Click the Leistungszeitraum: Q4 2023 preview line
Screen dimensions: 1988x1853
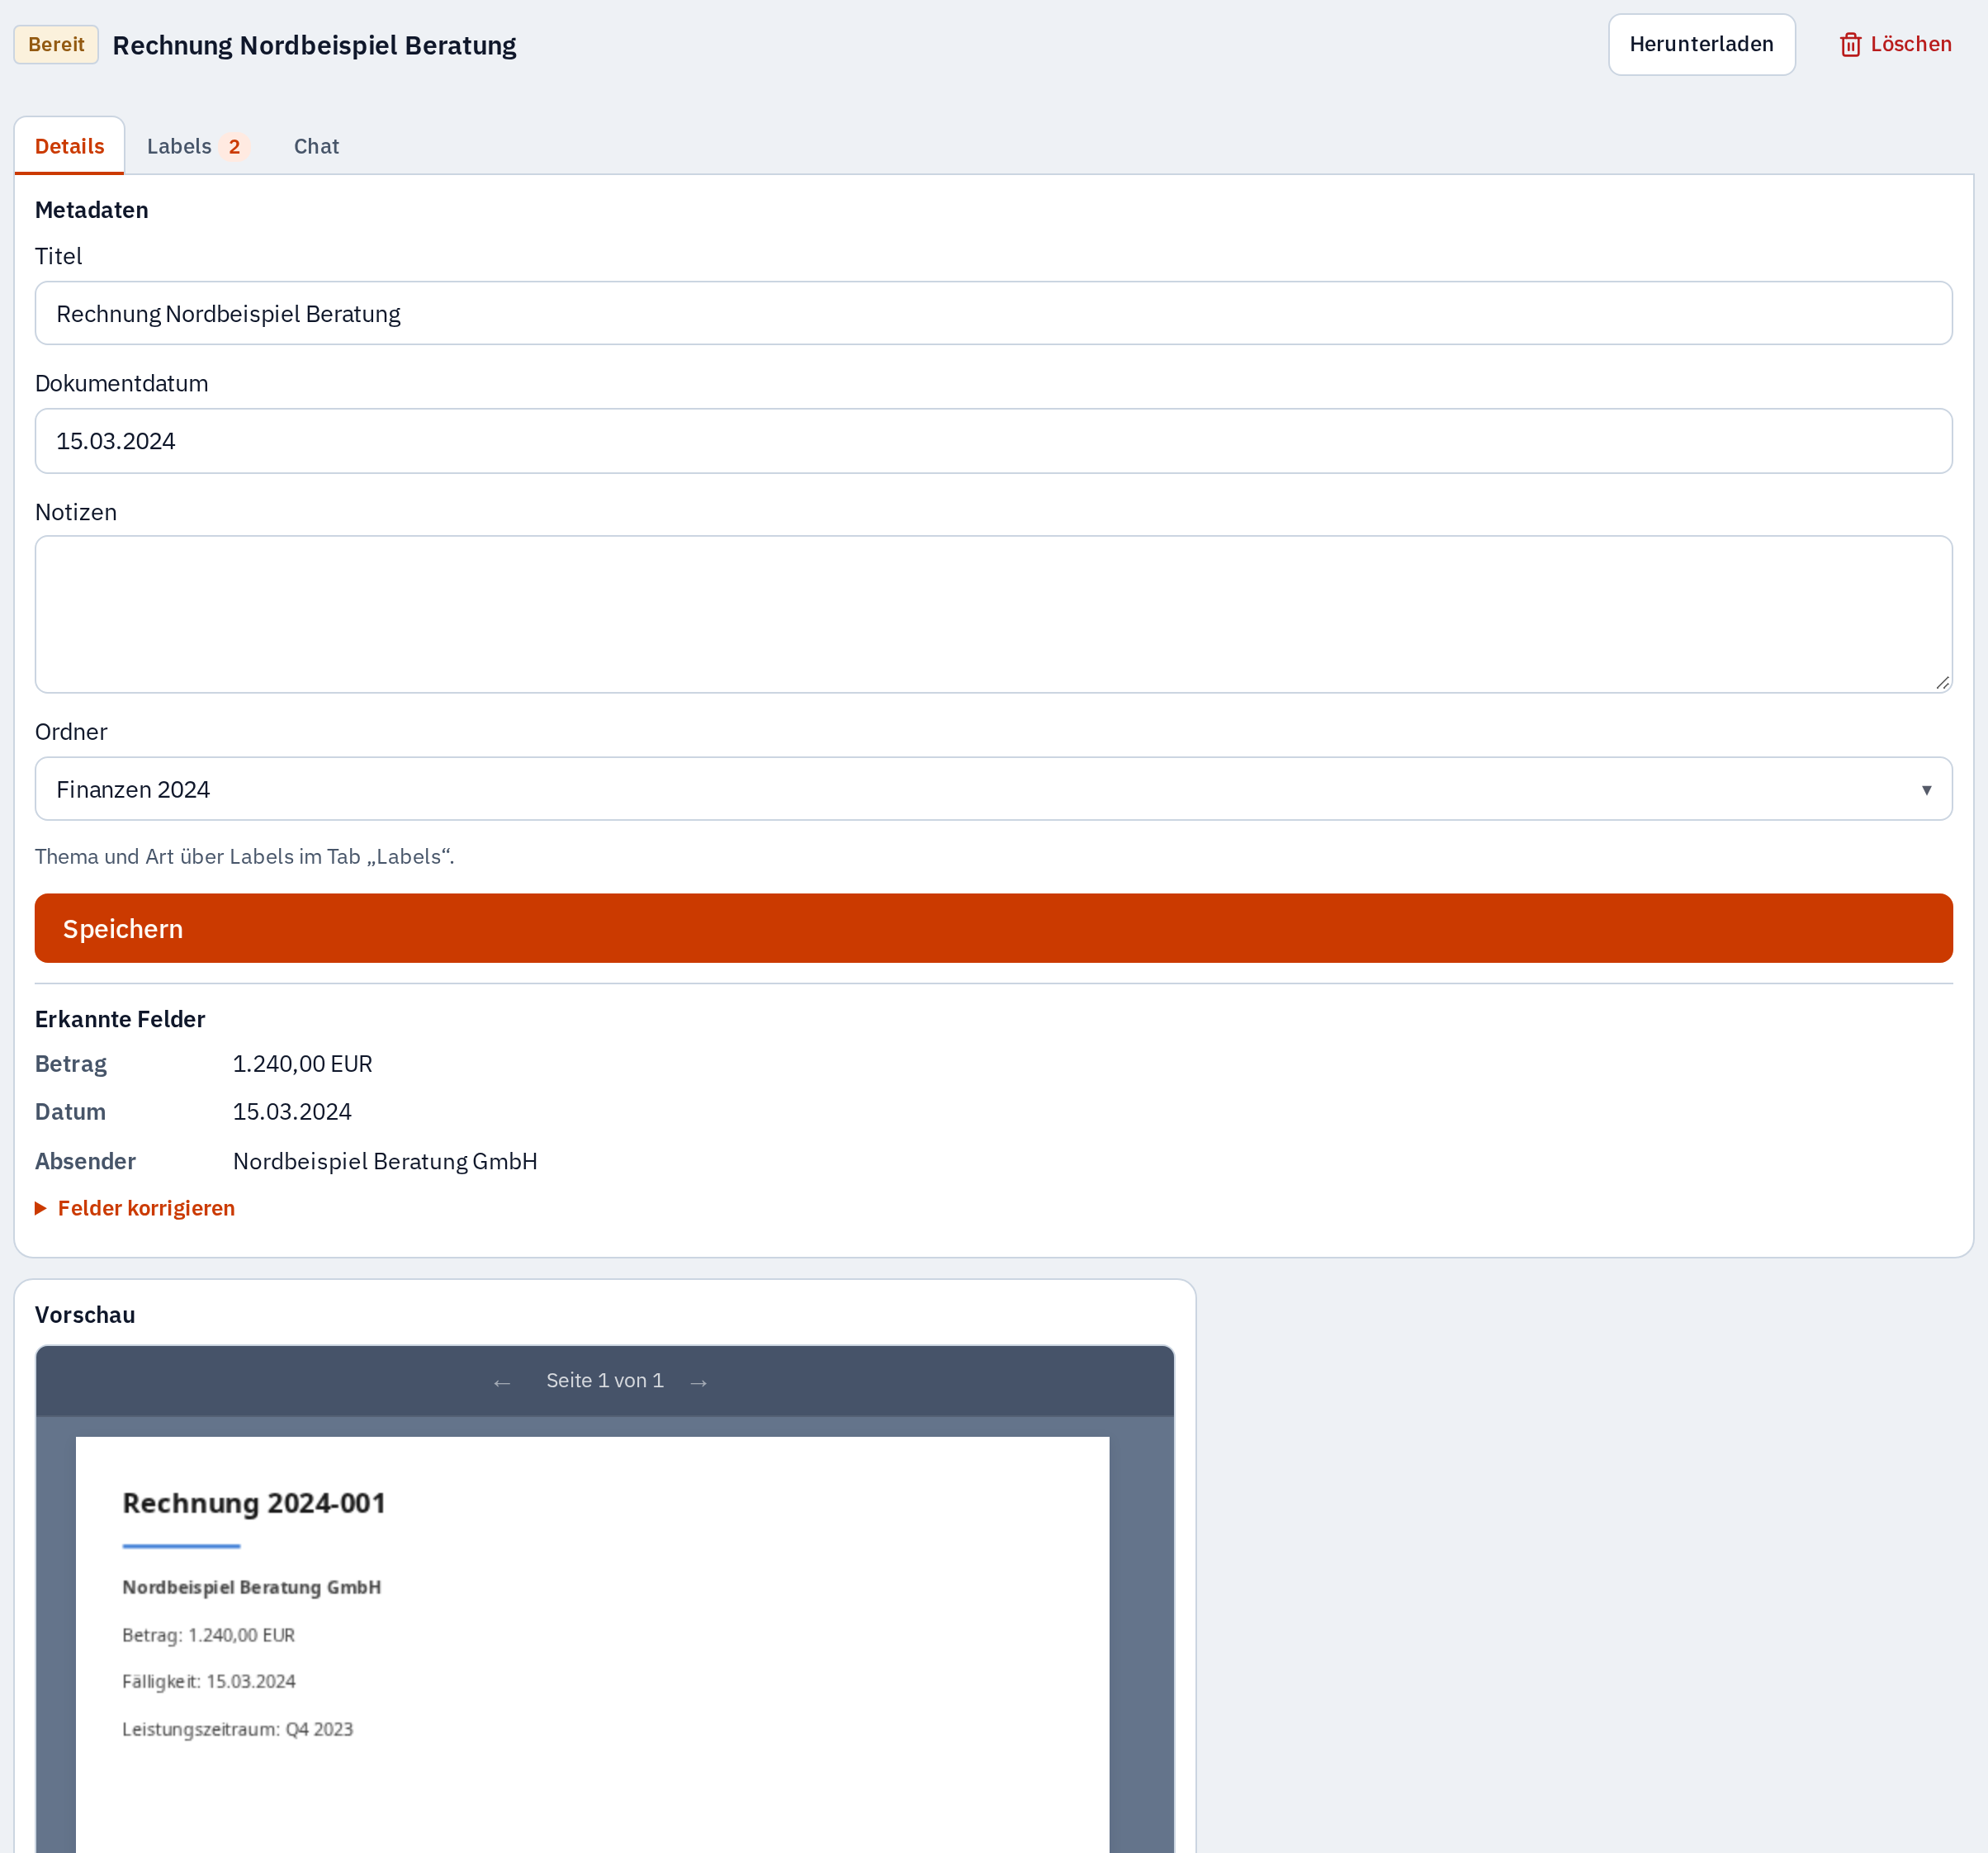(238, 1729)
